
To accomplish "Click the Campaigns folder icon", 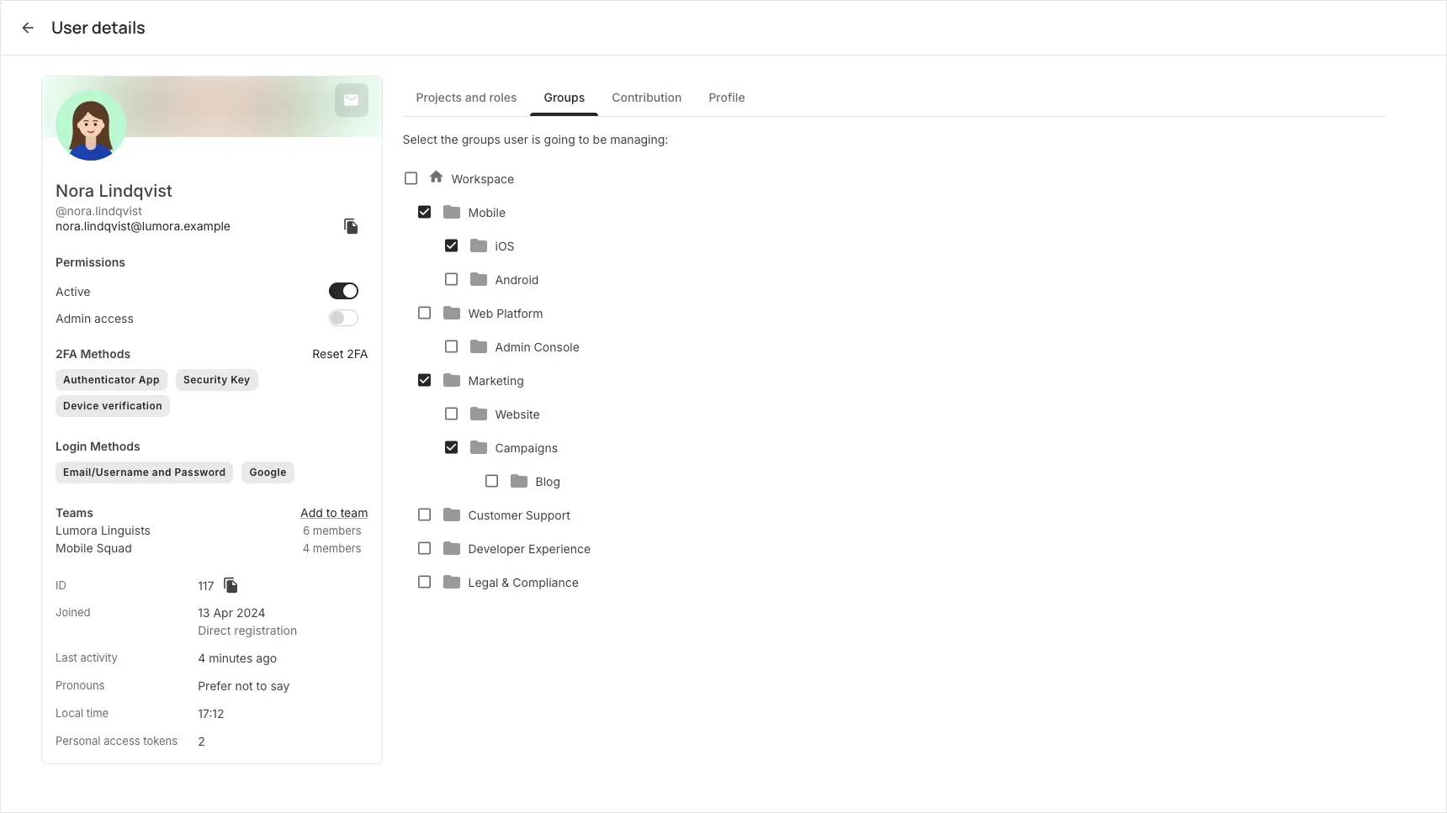I will click(x=479, y=447).
